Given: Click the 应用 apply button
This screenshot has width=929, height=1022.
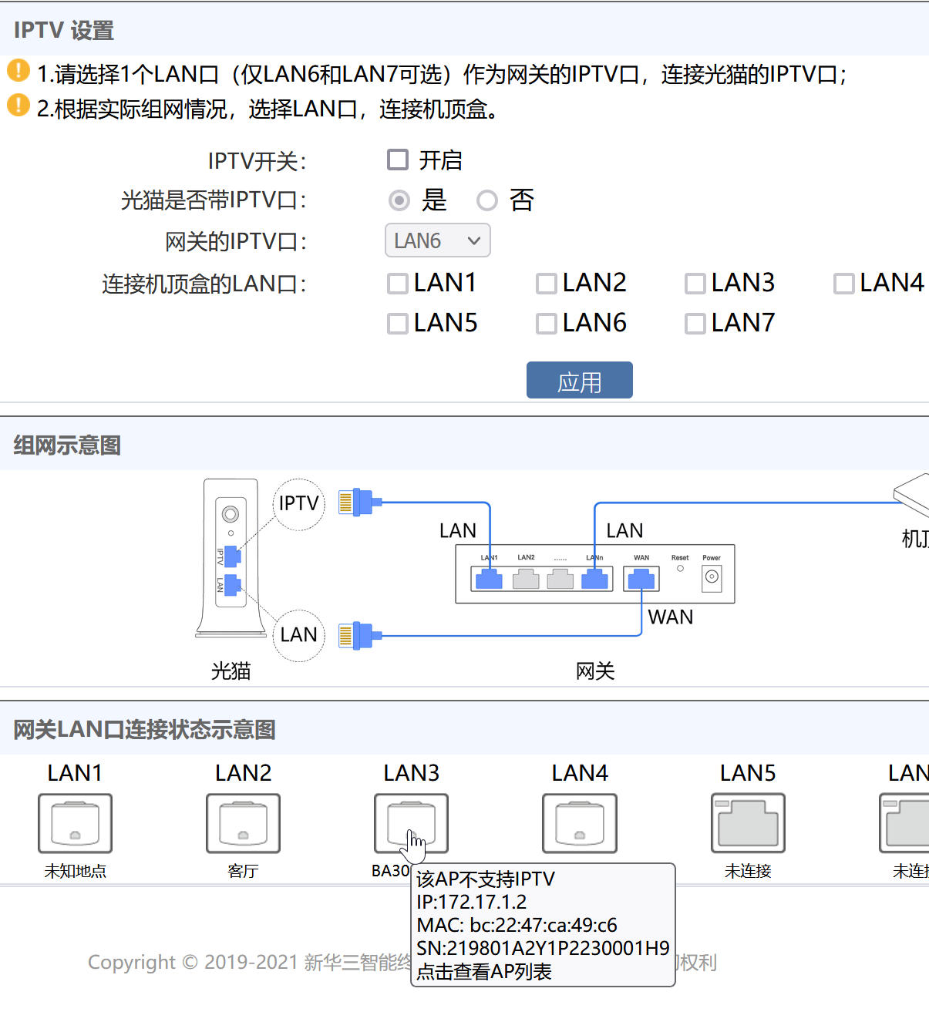Looking at the screenshot, I should point(580,380).
